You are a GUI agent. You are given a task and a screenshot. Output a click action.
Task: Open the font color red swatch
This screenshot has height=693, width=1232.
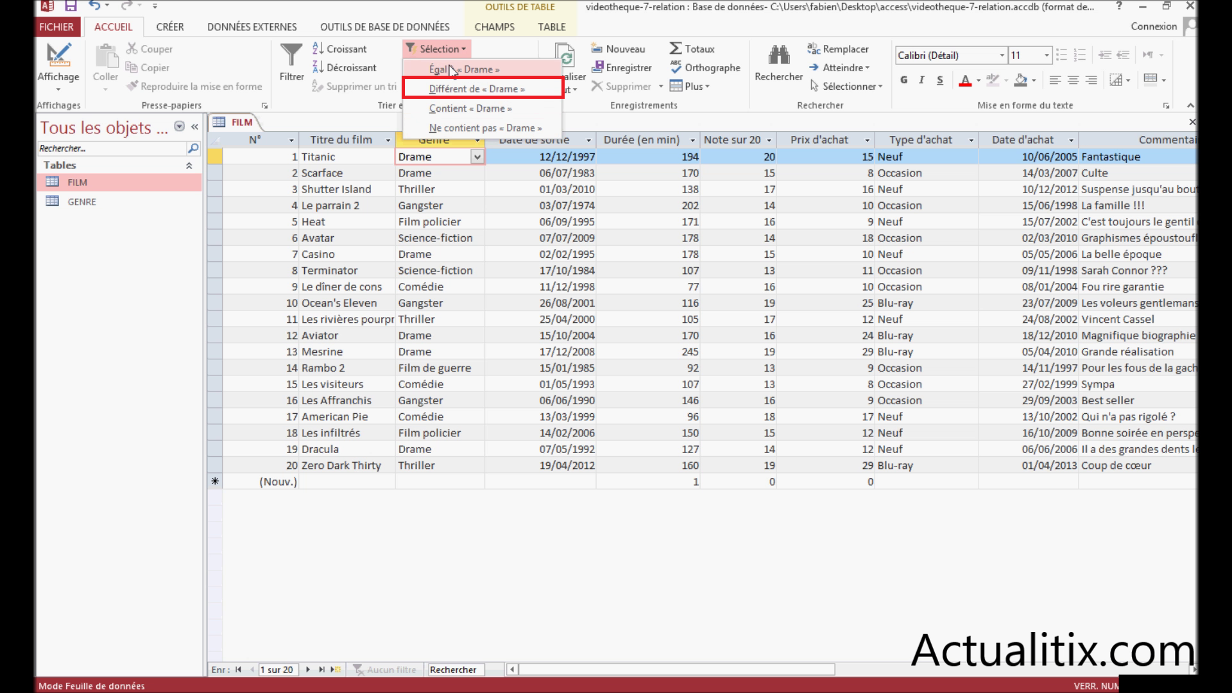(x=964, y=80)
